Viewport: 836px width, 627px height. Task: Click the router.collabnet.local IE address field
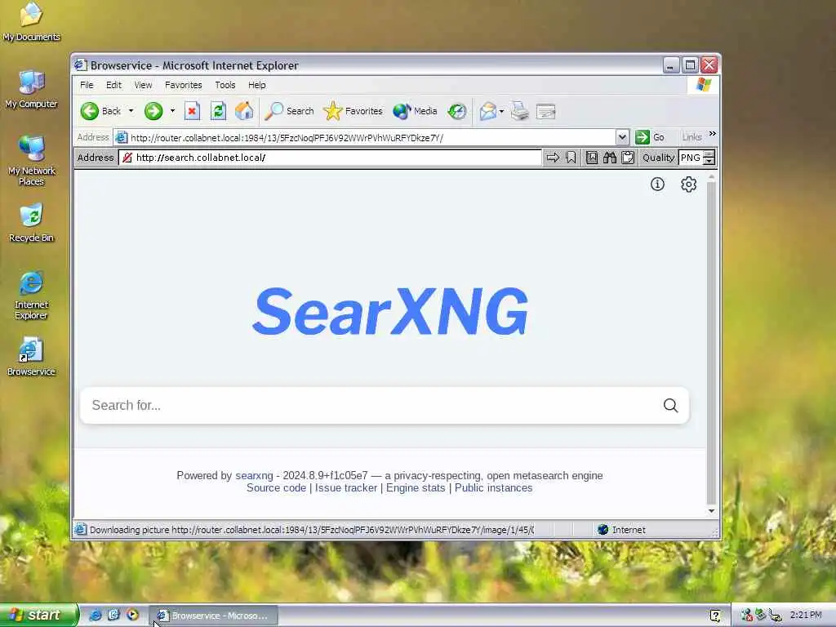(x=371, y=137)
